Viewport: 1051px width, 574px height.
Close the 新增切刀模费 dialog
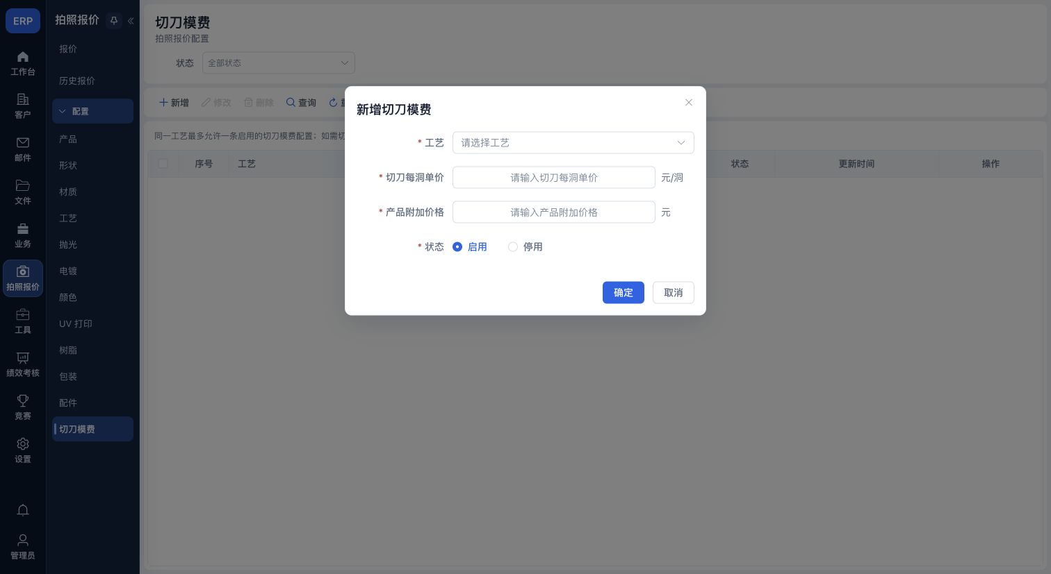point(689,102)
